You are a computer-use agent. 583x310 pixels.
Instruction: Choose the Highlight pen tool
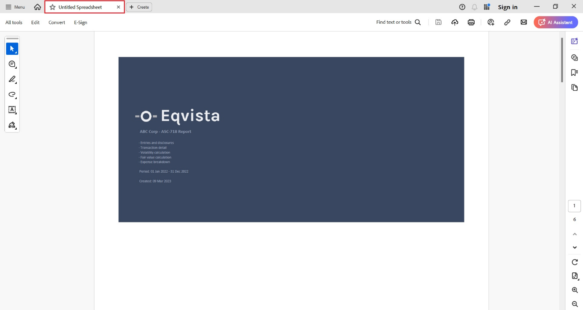pyautogui.click(x=12, y=79)
